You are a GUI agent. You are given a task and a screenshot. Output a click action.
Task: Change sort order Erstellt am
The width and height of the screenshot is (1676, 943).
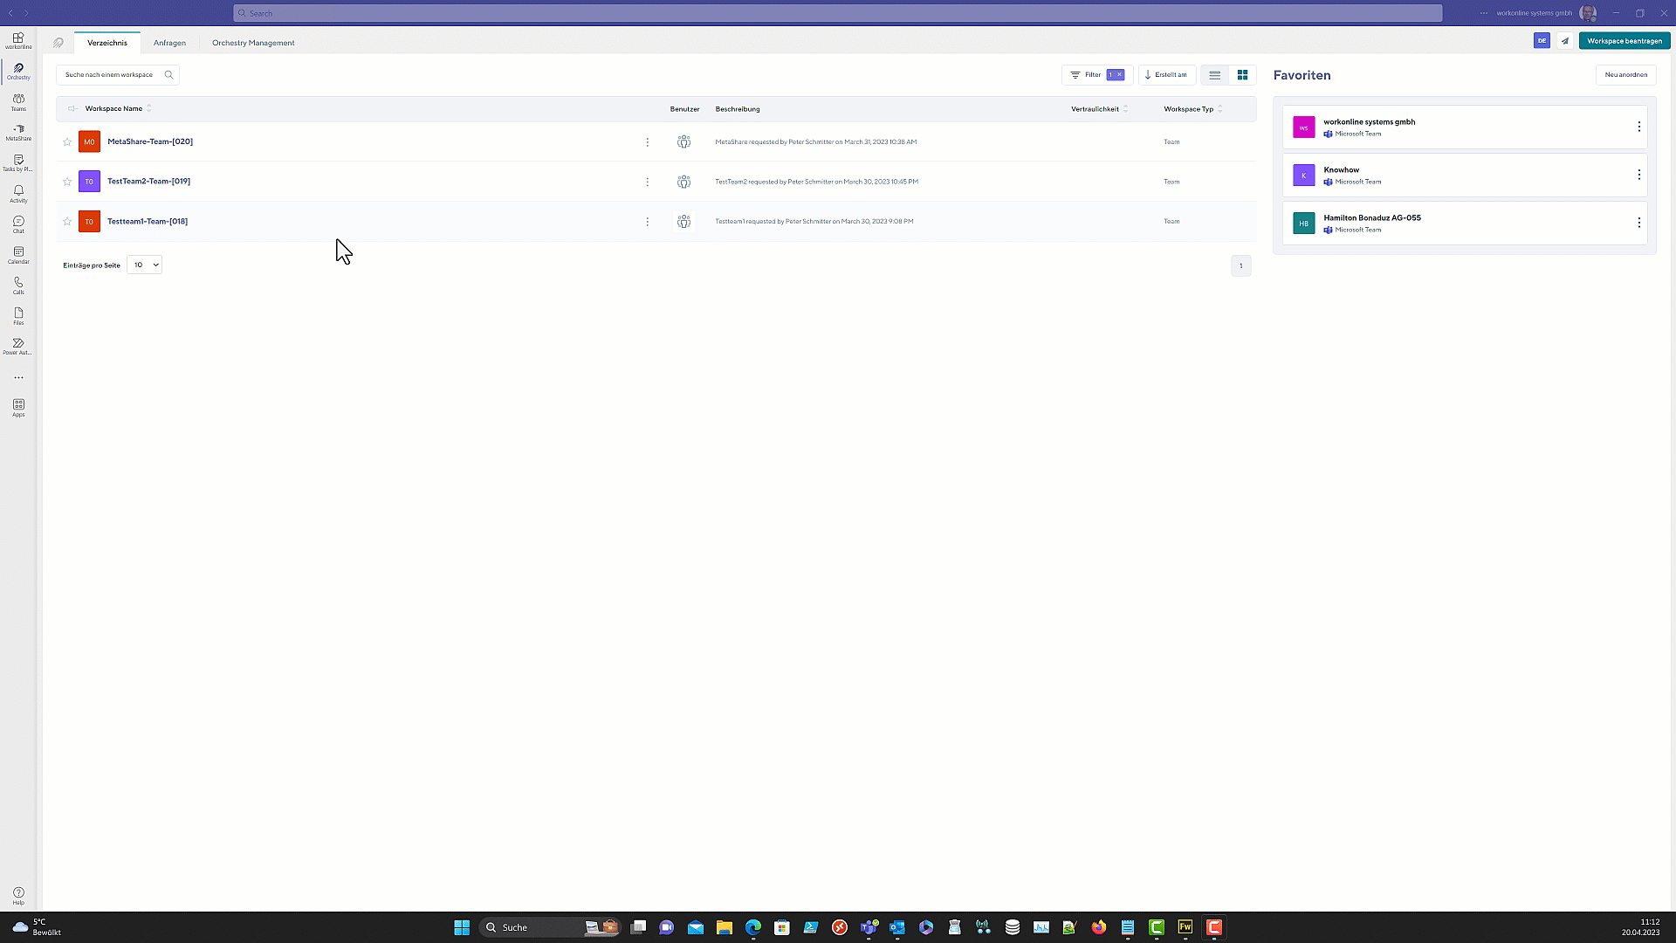tap(1166, 75)
